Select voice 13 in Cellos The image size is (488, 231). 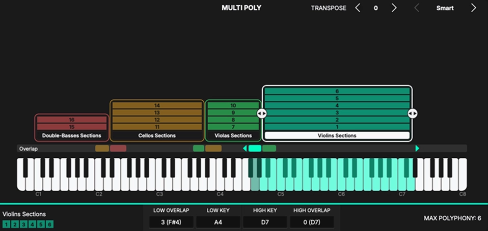(x=157, y=112)
